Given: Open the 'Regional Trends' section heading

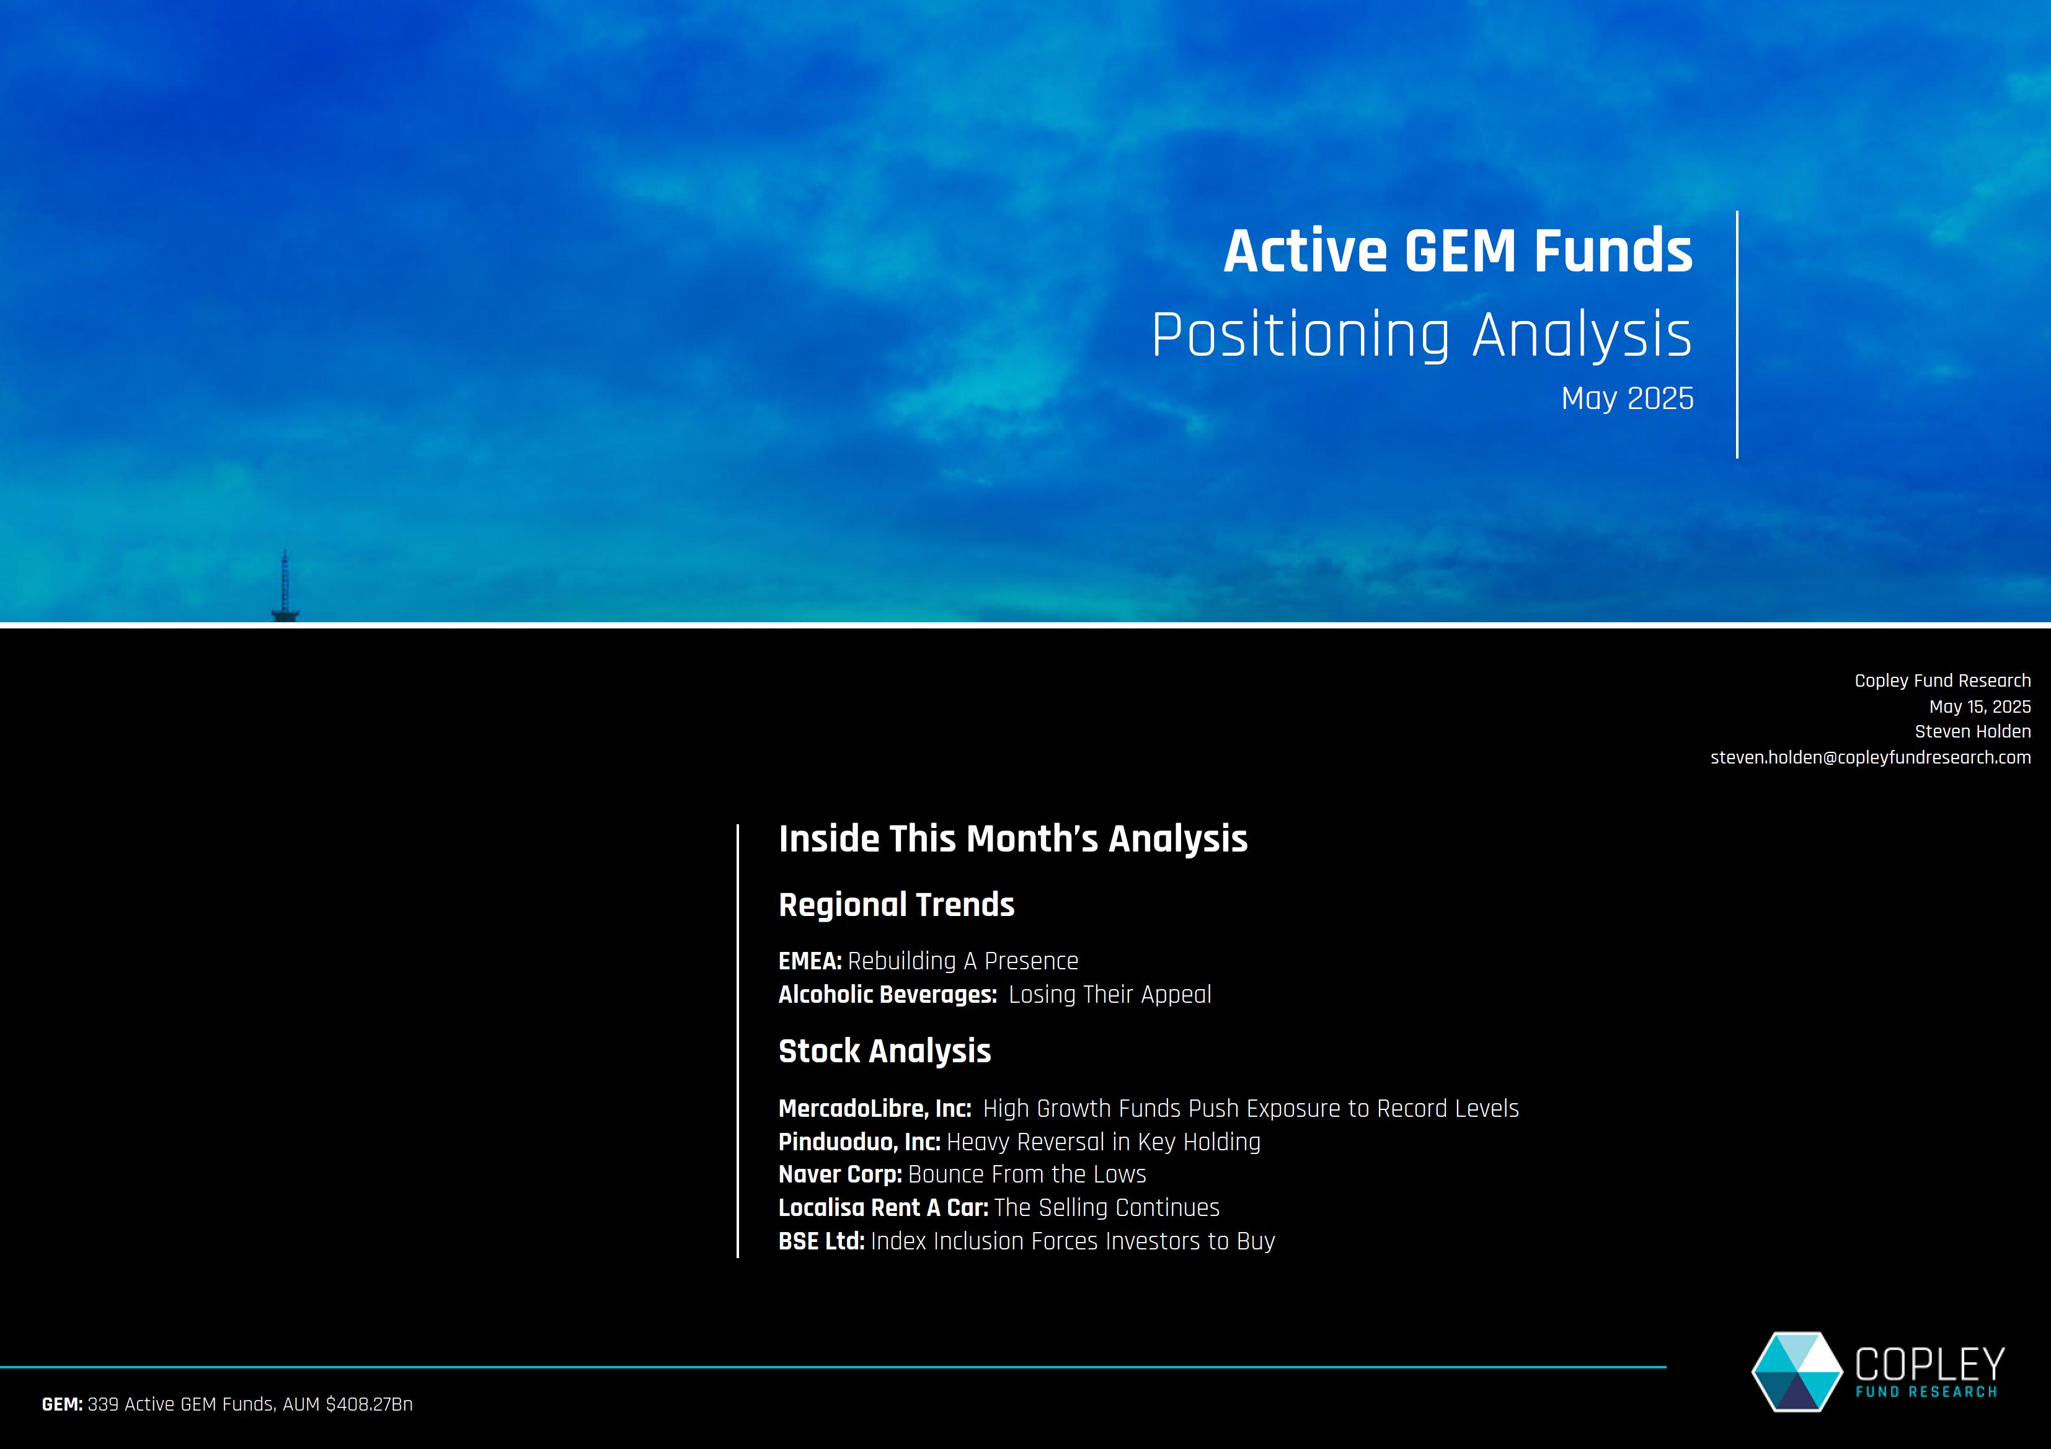Looking at the screenshot, I should click(x=897, y=904).
